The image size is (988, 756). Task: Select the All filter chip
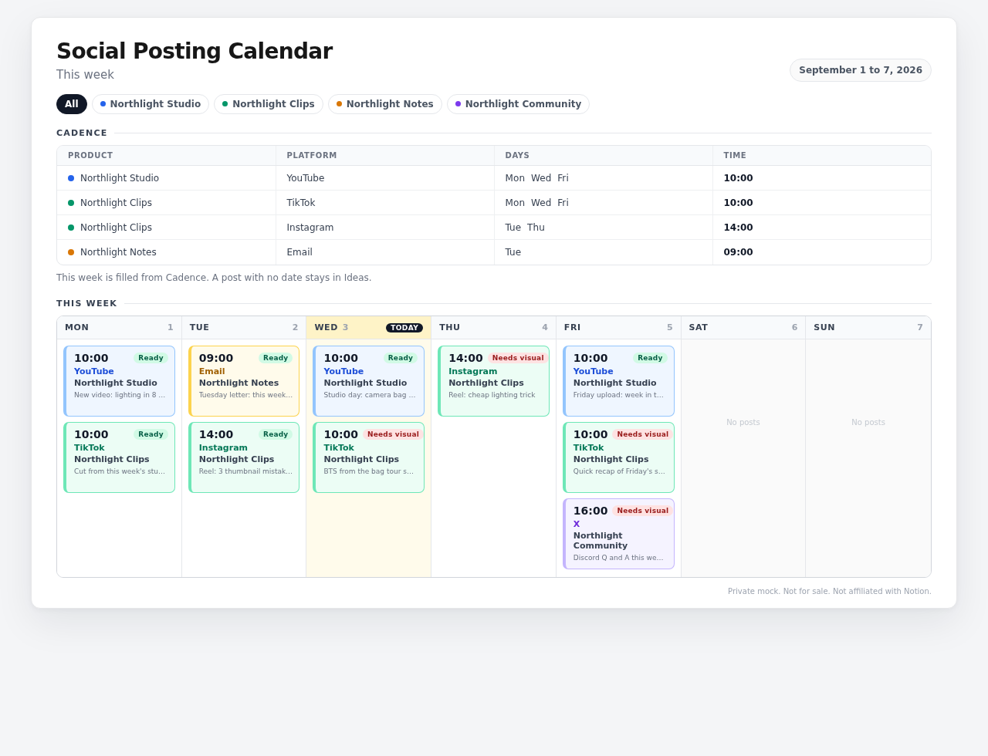point(72,104)
